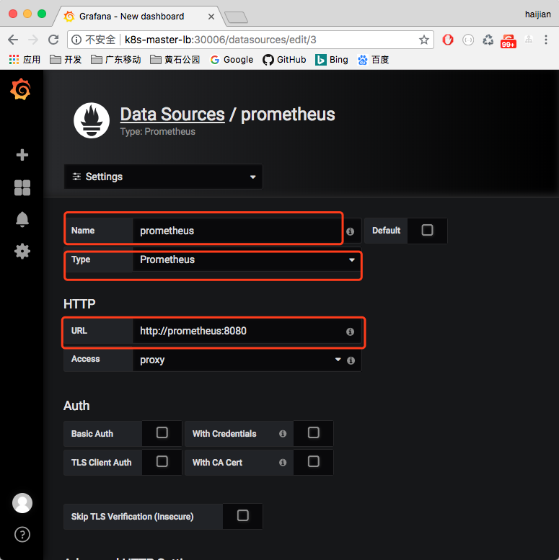The image size is (559, 560).
Task: Open a new browser tab
Action: pos(236,17)
